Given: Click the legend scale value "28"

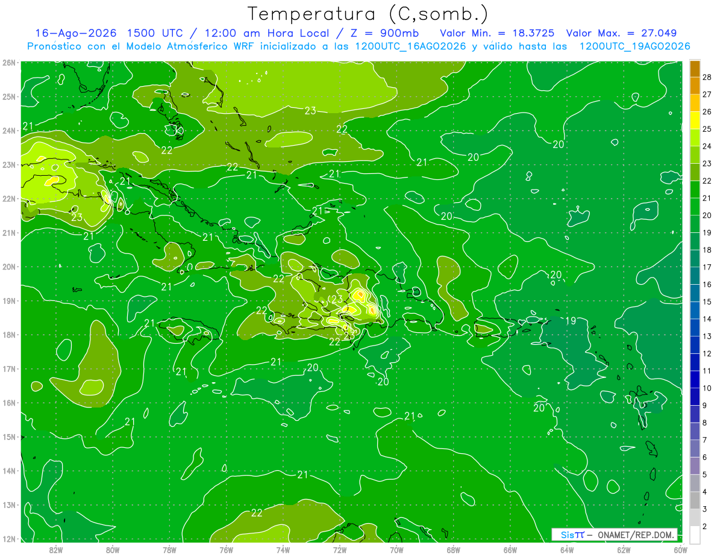Looking at the screenshot, I should click(x=707, y=77).
